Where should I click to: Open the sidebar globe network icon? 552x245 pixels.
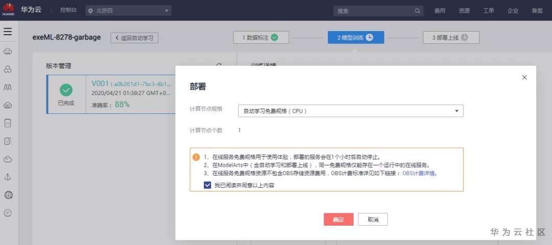tap(8, 195)
